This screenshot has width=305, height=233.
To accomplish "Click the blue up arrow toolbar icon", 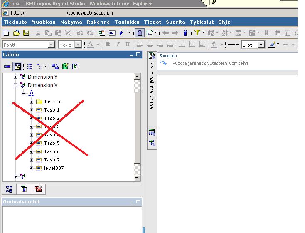I will [185, 33].
